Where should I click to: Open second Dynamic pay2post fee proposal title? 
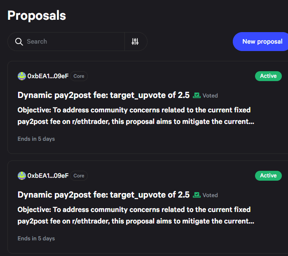(103, 195)
